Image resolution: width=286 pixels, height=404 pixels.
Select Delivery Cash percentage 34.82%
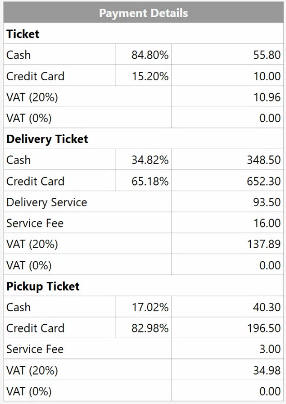point(150,160)
